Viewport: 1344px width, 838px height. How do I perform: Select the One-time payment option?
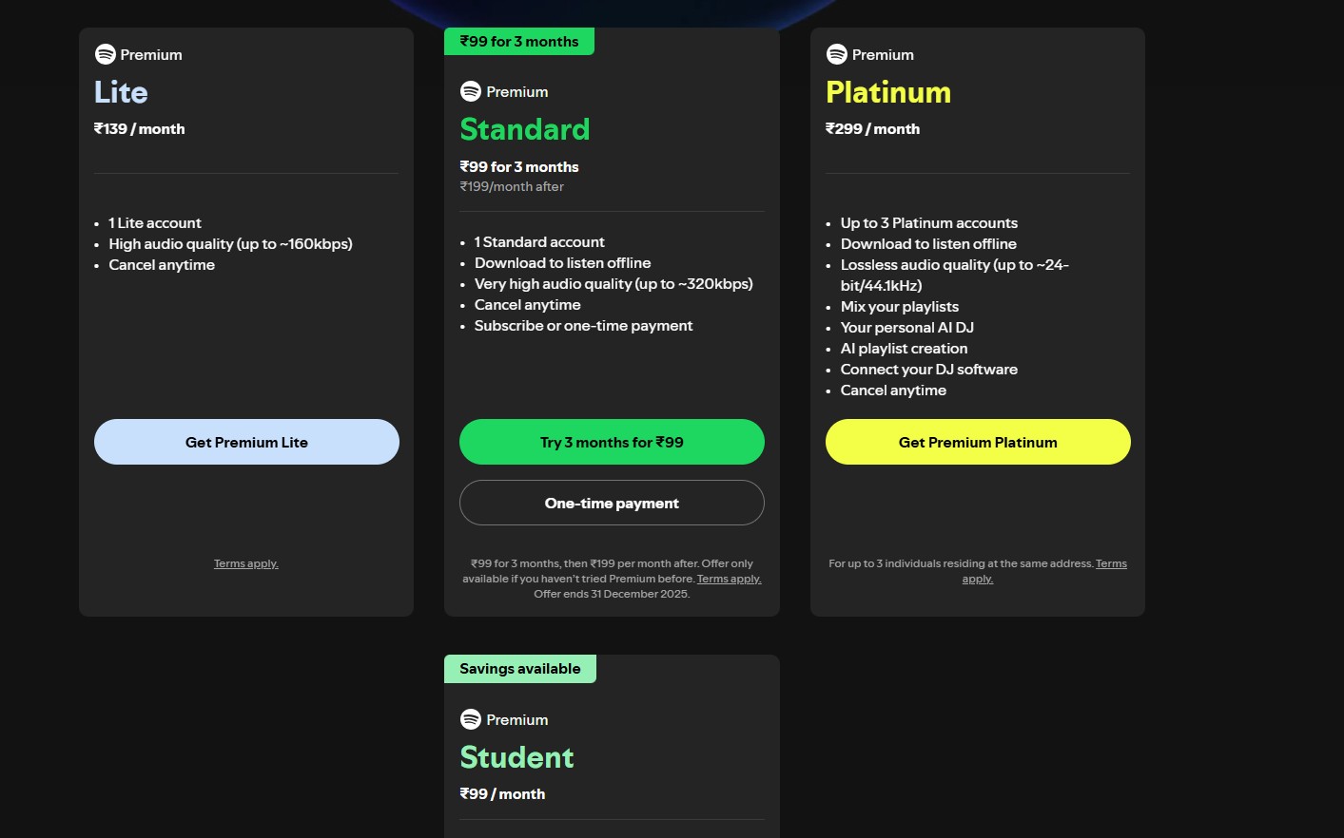coord(612,503)
